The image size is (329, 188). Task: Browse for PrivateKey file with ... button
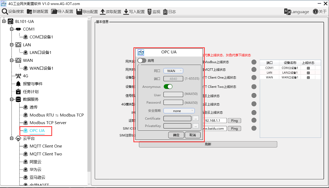[x=195, y=126]
